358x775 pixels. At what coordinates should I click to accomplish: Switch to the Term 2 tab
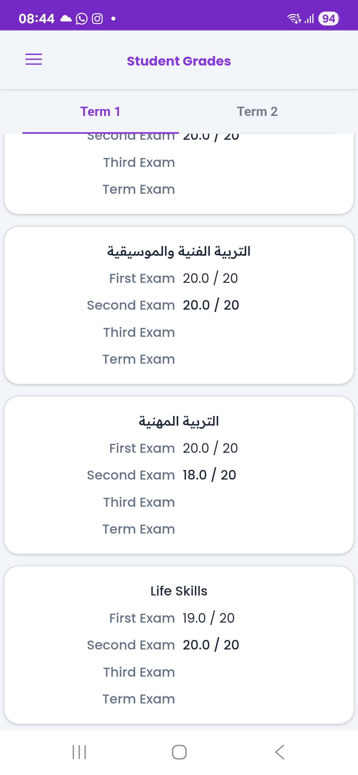point(257,112)
